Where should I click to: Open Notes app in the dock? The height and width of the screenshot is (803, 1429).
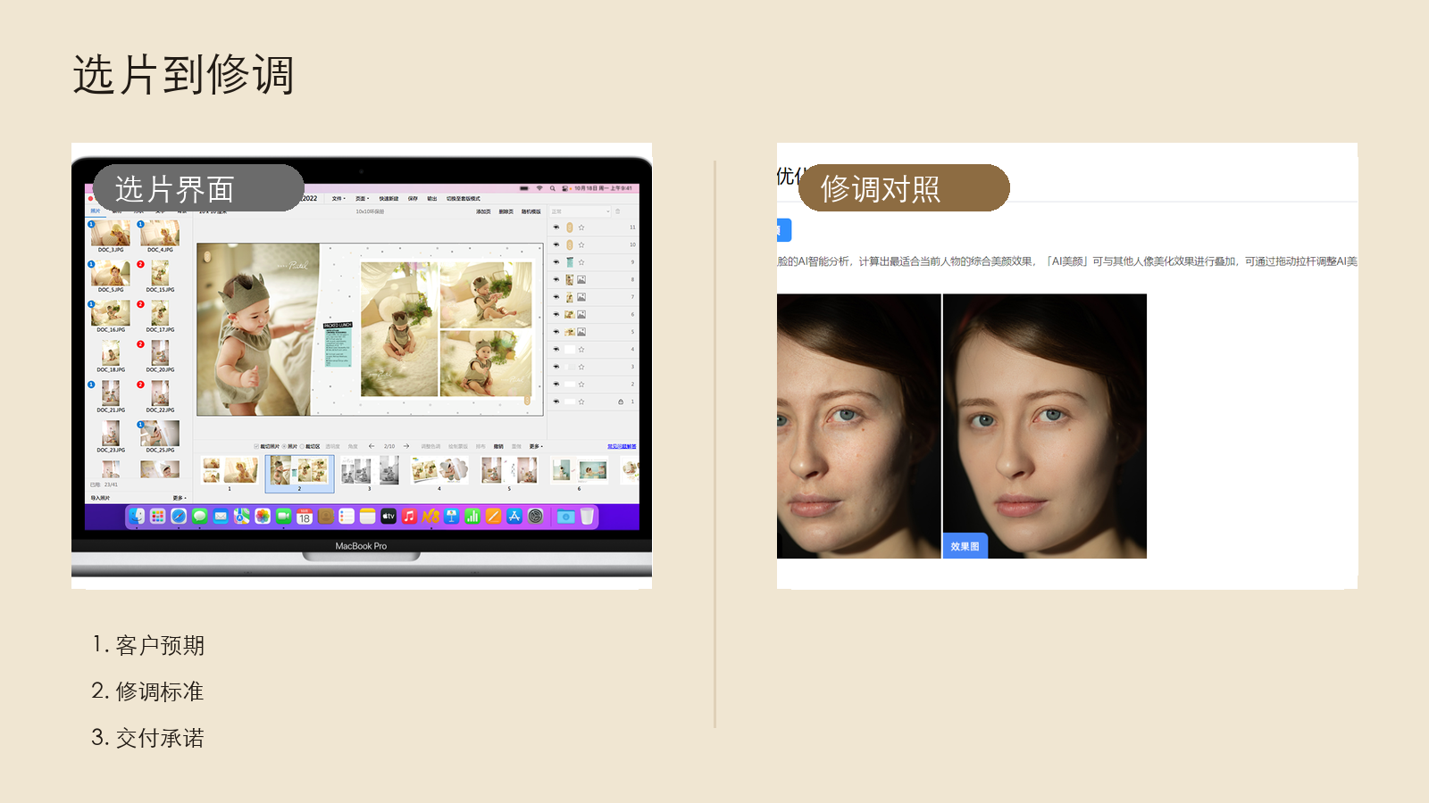click(x=367, y=516)
